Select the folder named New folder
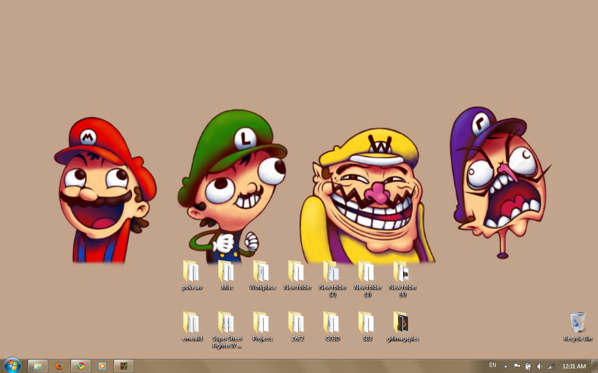 pyautogui.click(x=297, y=271)
